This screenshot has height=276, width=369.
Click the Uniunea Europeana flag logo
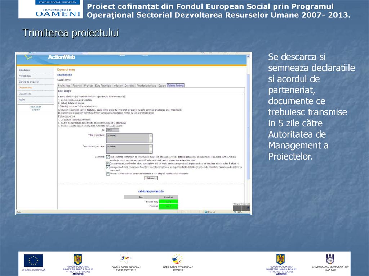click(x=34, y=261)
